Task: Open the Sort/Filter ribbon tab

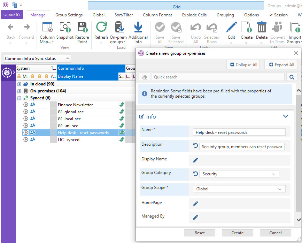Action: [124, 15]
